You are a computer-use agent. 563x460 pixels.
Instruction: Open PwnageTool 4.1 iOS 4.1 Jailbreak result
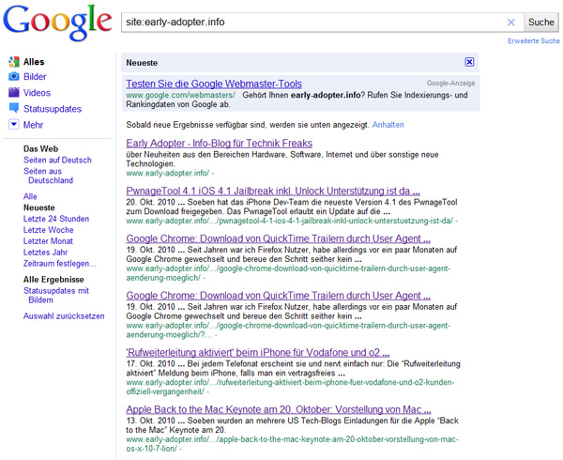[x=273, y=191]
